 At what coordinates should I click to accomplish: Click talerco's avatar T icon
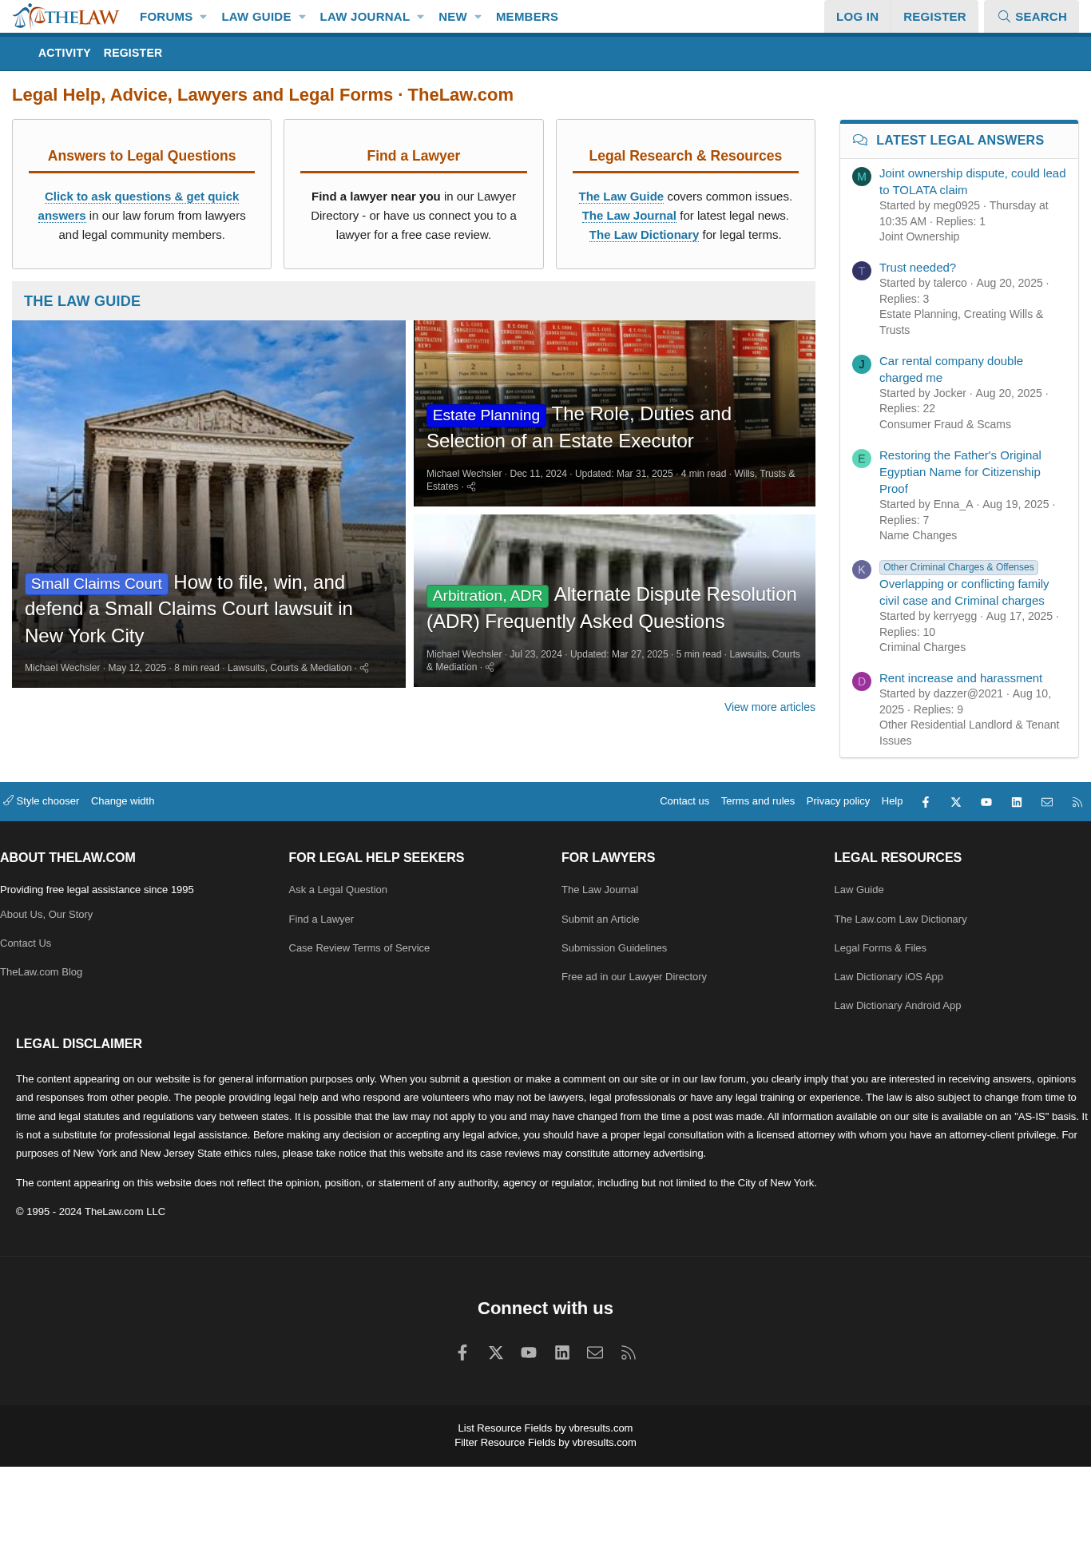coord(862,271)
